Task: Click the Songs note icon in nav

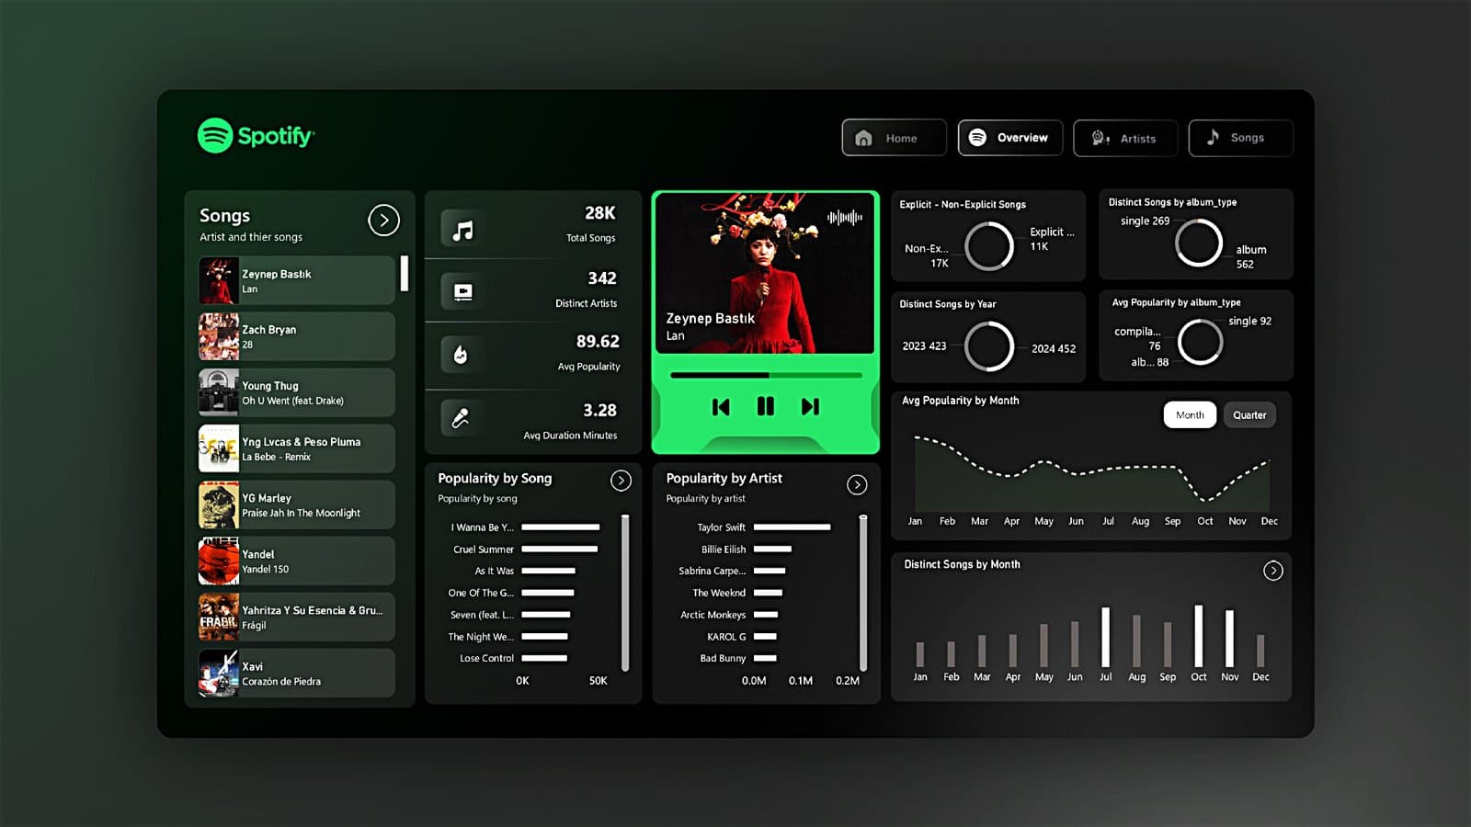Action: (1213, 137)
